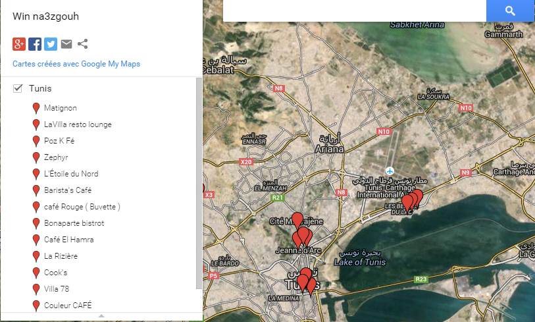Uncheck the Tunis layer checkbox
This screenshot has height=322, width=535.
(x=17, y=88)
